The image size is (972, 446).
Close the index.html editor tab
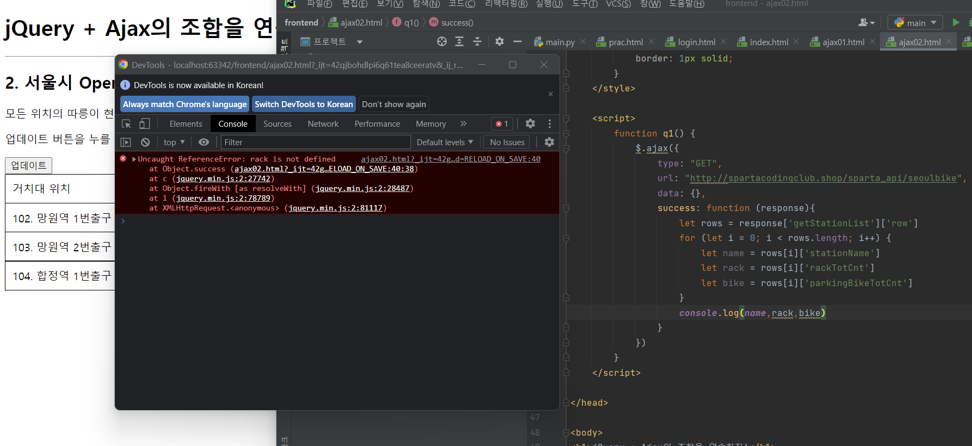tap(796, 41)
